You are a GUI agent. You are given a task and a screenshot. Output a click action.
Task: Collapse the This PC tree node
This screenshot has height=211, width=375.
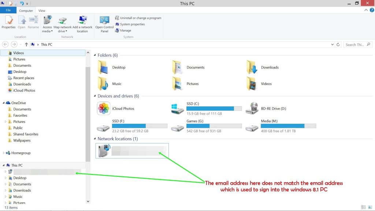click(3, 165)
